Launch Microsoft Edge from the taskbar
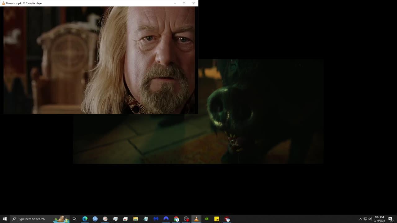This screenshot has width=397, height=223. point(85,219)
